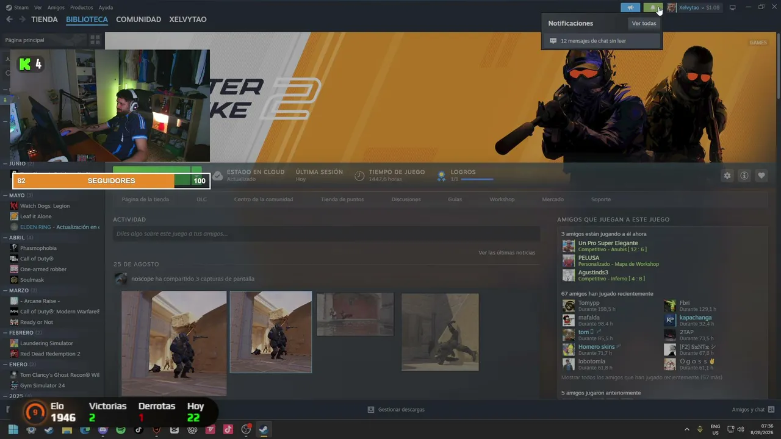Image resolution: width=781 pixels, height=439 pixels.
Task: Open Página de la tienda link
Action: pos(145,199)
